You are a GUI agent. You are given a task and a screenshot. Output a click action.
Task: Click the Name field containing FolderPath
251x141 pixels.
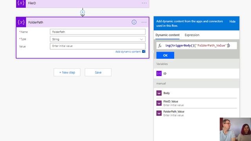tap(98, 32)
